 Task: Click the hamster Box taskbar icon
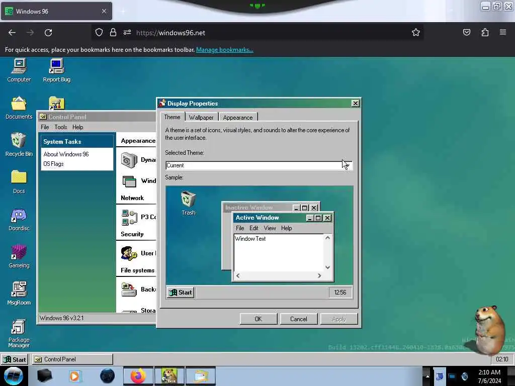coord(169,376)
